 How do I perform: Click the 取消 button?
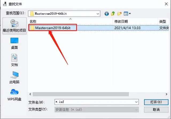(156, 110)
